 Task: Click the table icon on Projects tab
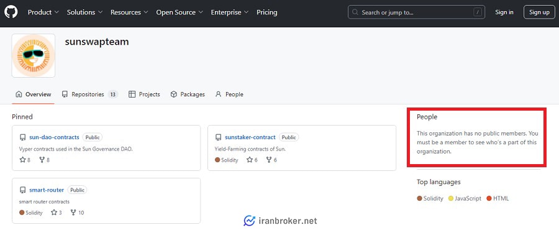pyautogui.click(x=132, y=94)
